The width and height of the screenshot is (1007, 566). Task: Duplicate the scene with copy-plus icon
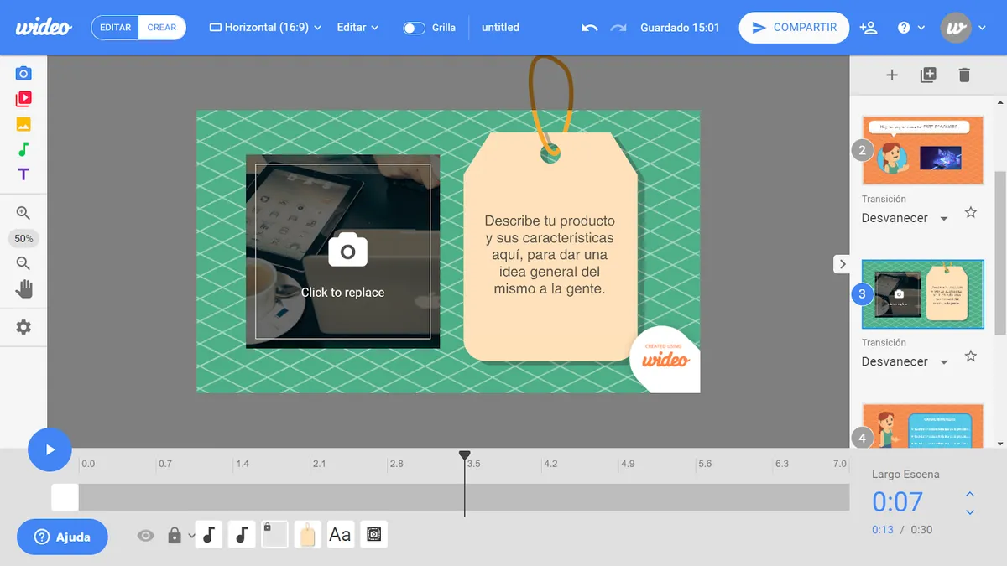point(928,75)
